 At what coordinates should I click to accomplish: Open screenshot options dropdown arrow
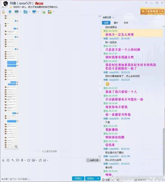click(48, 160)
